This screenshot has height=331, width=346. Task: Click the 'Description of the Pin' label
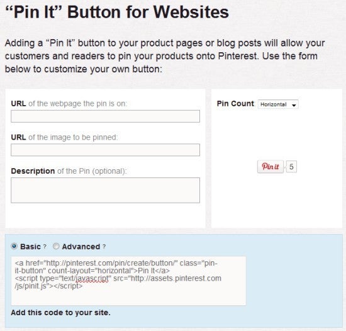[69, 171]
